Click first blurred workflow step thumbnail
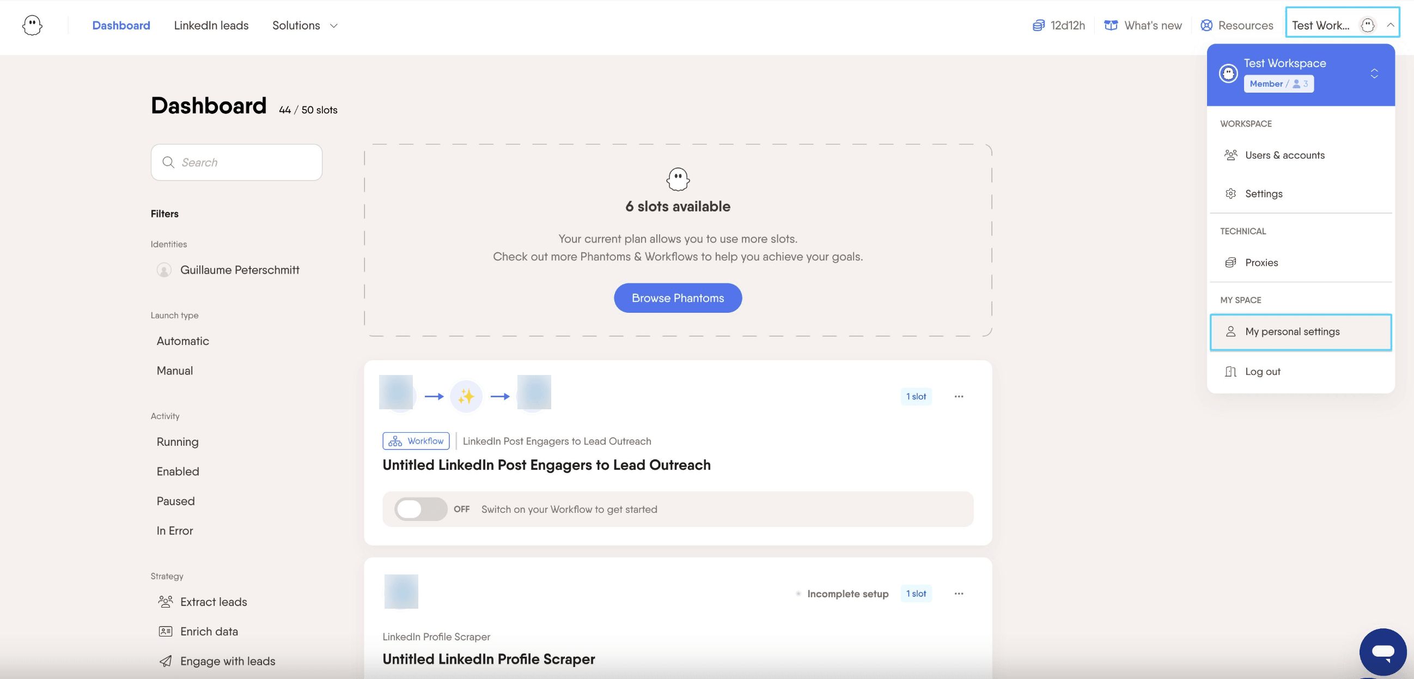1414x679 pixels. click(x=396, y=393)
